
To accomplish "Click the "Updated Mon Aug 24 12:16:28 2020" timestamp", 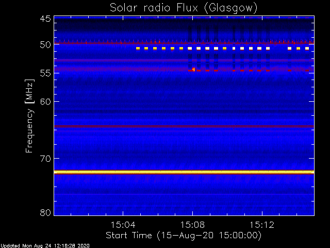I will coord(45,246).
